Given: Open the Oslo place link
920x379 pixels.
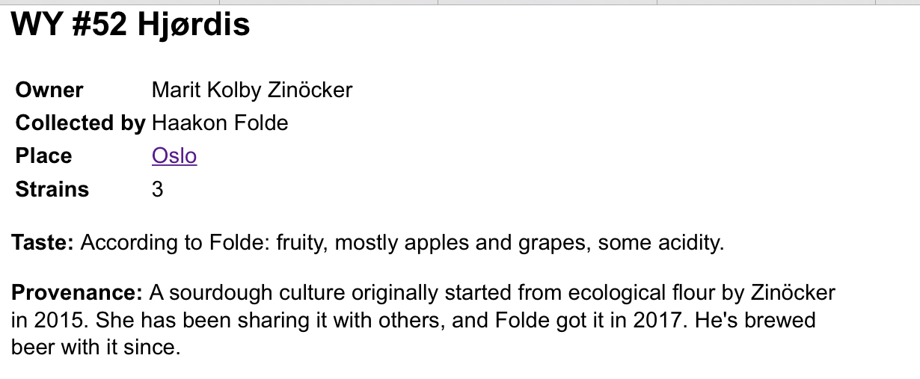Looking at the screenshot, I should [174, 156].
